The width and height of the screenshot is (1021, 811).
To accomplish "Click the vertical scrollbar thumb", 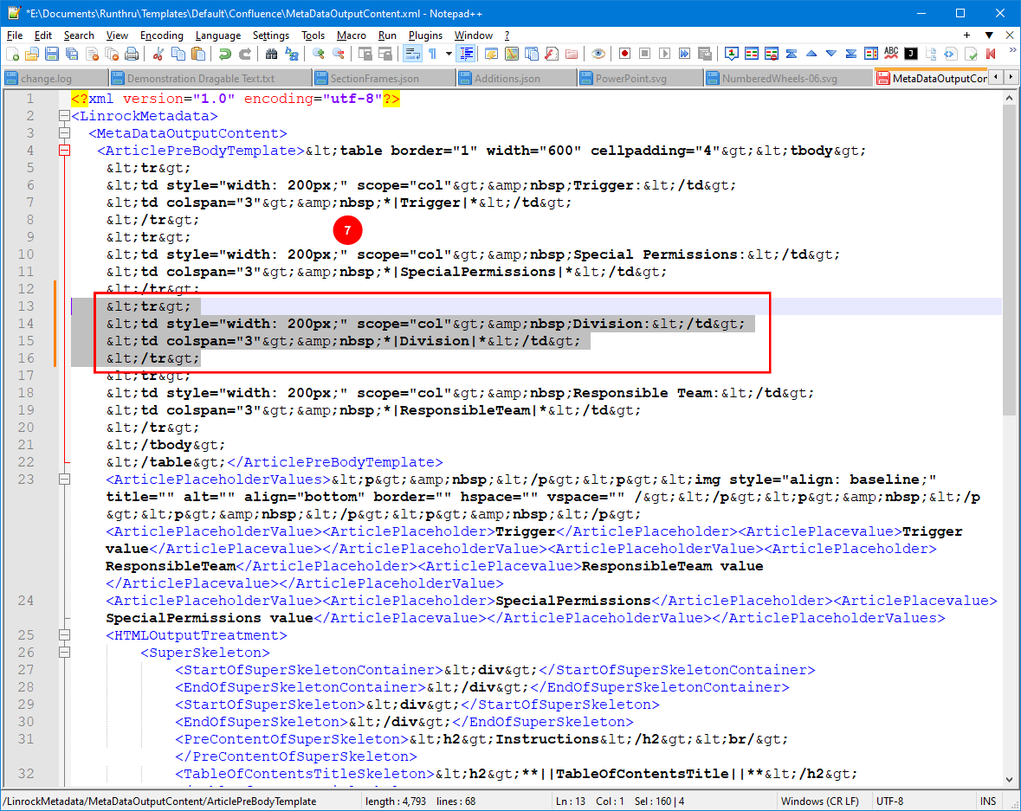I will tap(1010, 260).
